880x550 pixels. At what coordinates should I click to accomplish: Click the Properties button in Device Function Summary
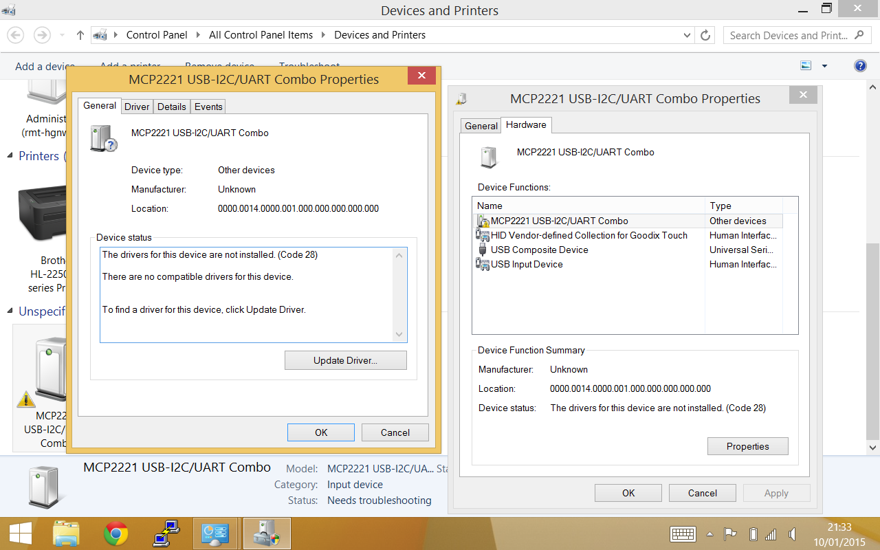click(748, 446)
